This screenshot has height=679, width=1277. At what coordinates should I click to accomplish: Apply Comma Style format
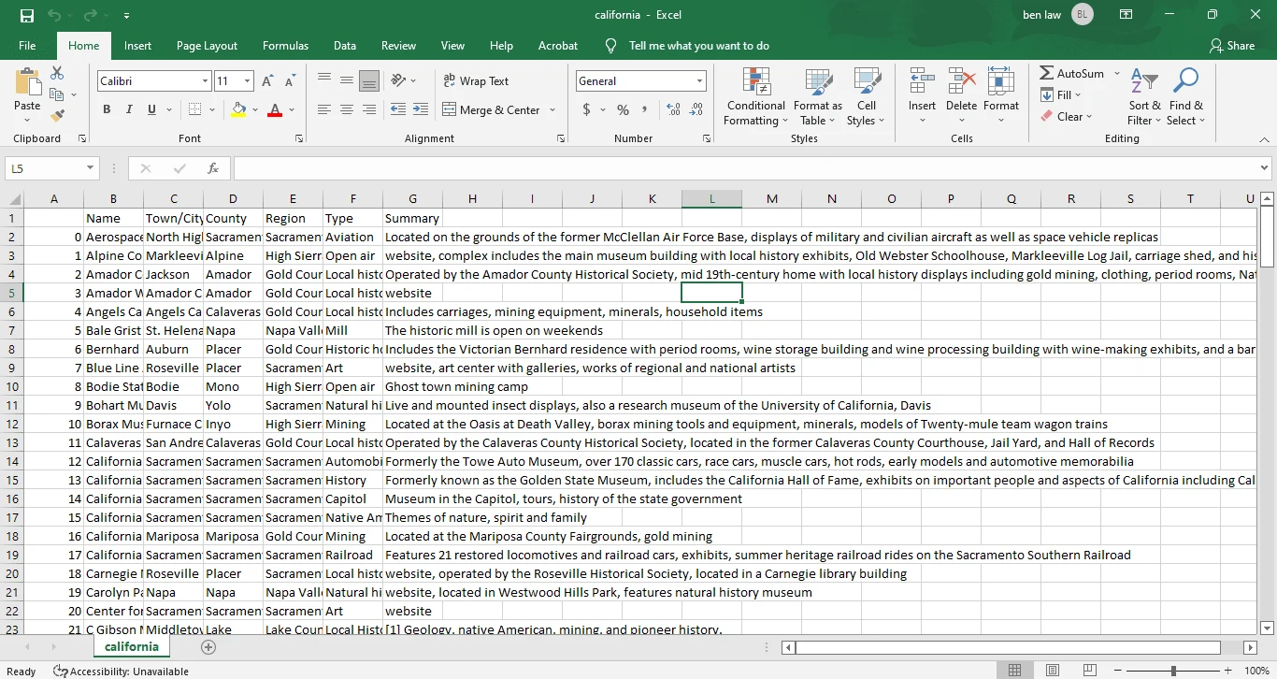645,109
